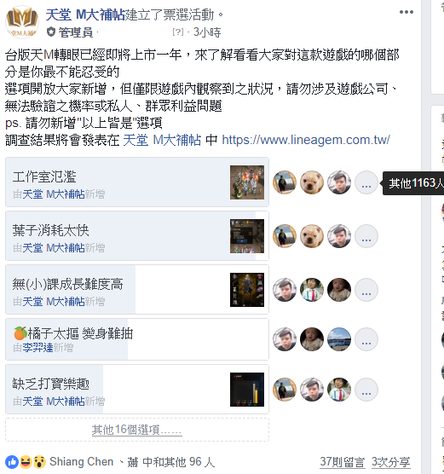Image resolution: width=444 pixels, height=474 pixels.
Task: Vote for the 工作室氾濫 poll option
Action: [x=137, y=182]
